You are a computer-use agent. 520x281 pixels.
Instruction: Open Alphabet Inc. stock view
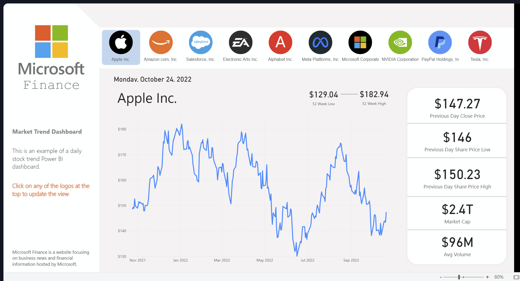tap(280, 42)
